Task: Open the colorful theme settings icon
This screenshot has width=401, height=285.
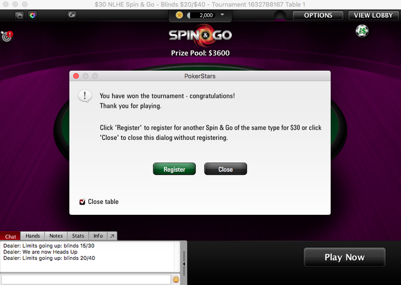Action: [x=32, y=15]
